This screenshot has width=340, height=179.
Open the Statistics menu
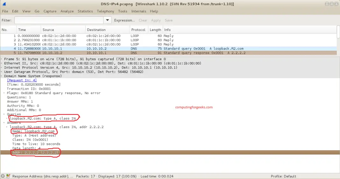[x=85, y=11]
